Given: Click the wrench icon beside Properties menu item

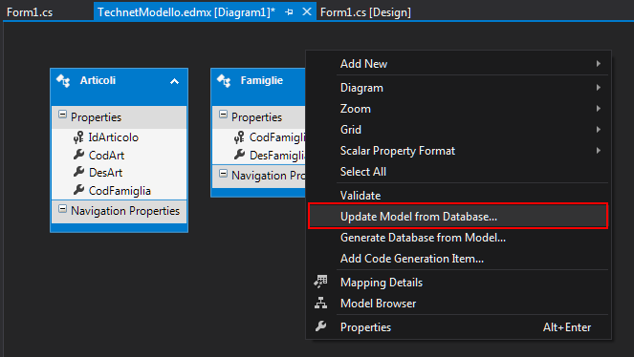Looking at the screenshot, I should pos(320,326).
